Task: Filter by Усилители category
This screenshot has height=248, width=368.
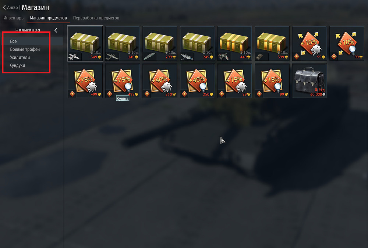Action: coord(20,57)
